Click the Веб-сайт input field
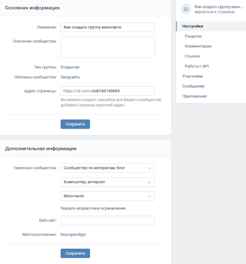This screenshot has height=264, width=246. pyautogui.click(x=107, y=221)
